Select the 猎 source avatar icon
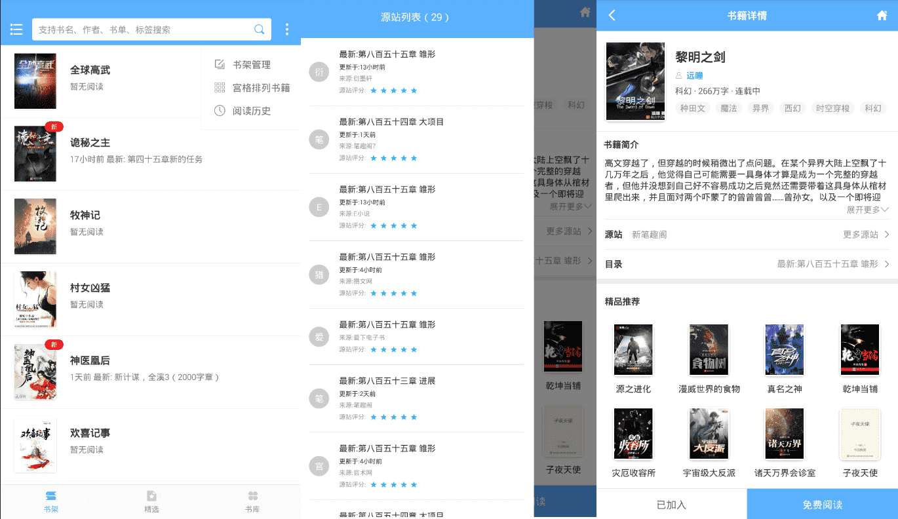This screenshot has height=519, width=898. [319, 275]
